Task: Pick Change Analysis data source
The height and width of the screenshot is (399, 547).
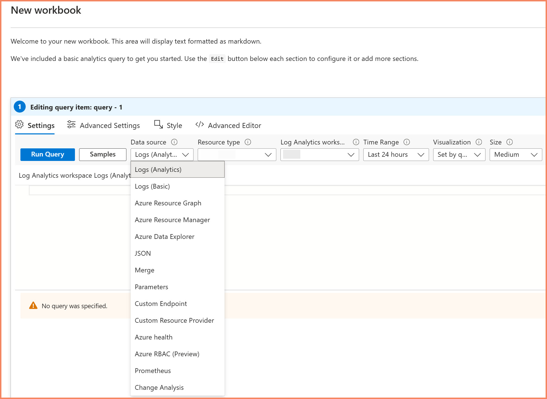Action: click(178, 388)
